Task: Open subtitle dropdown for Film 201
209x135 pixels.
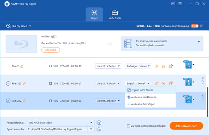Action: coord(108,84)
